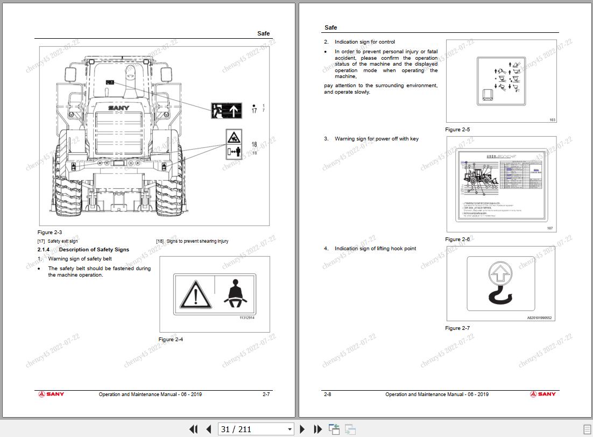
Task: Click 'Indication sign for control' text
Action: click(365, 41)
